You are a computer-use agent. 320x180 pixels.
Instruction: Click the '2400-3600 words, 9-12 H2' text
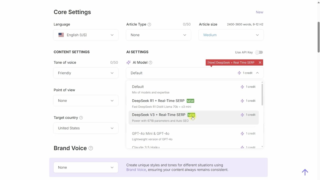[245, 24]
